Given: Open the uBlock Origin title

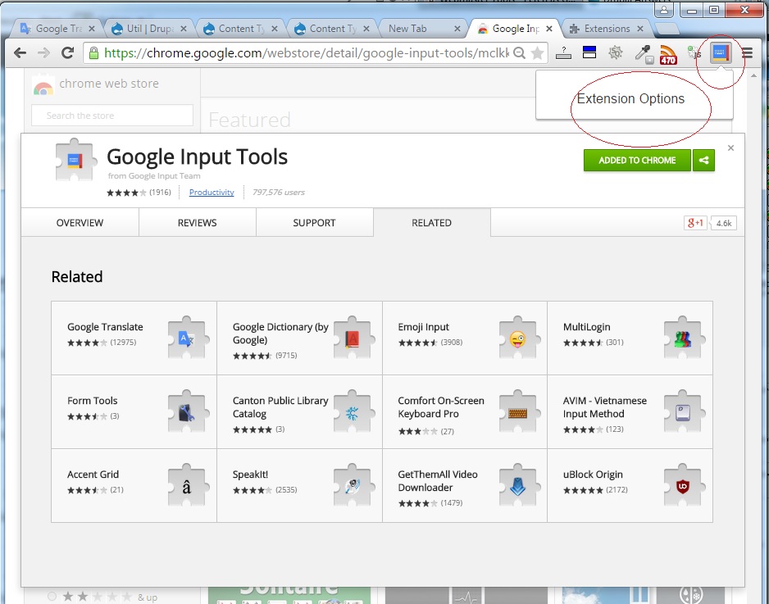Looking at the screenshot, I should tap(593, 475).
